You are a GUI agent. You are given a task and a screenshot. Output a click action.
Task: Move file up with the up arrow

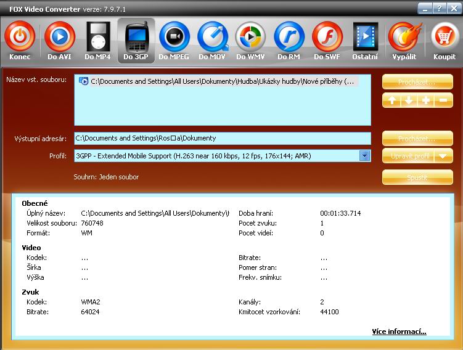[391, 100]
